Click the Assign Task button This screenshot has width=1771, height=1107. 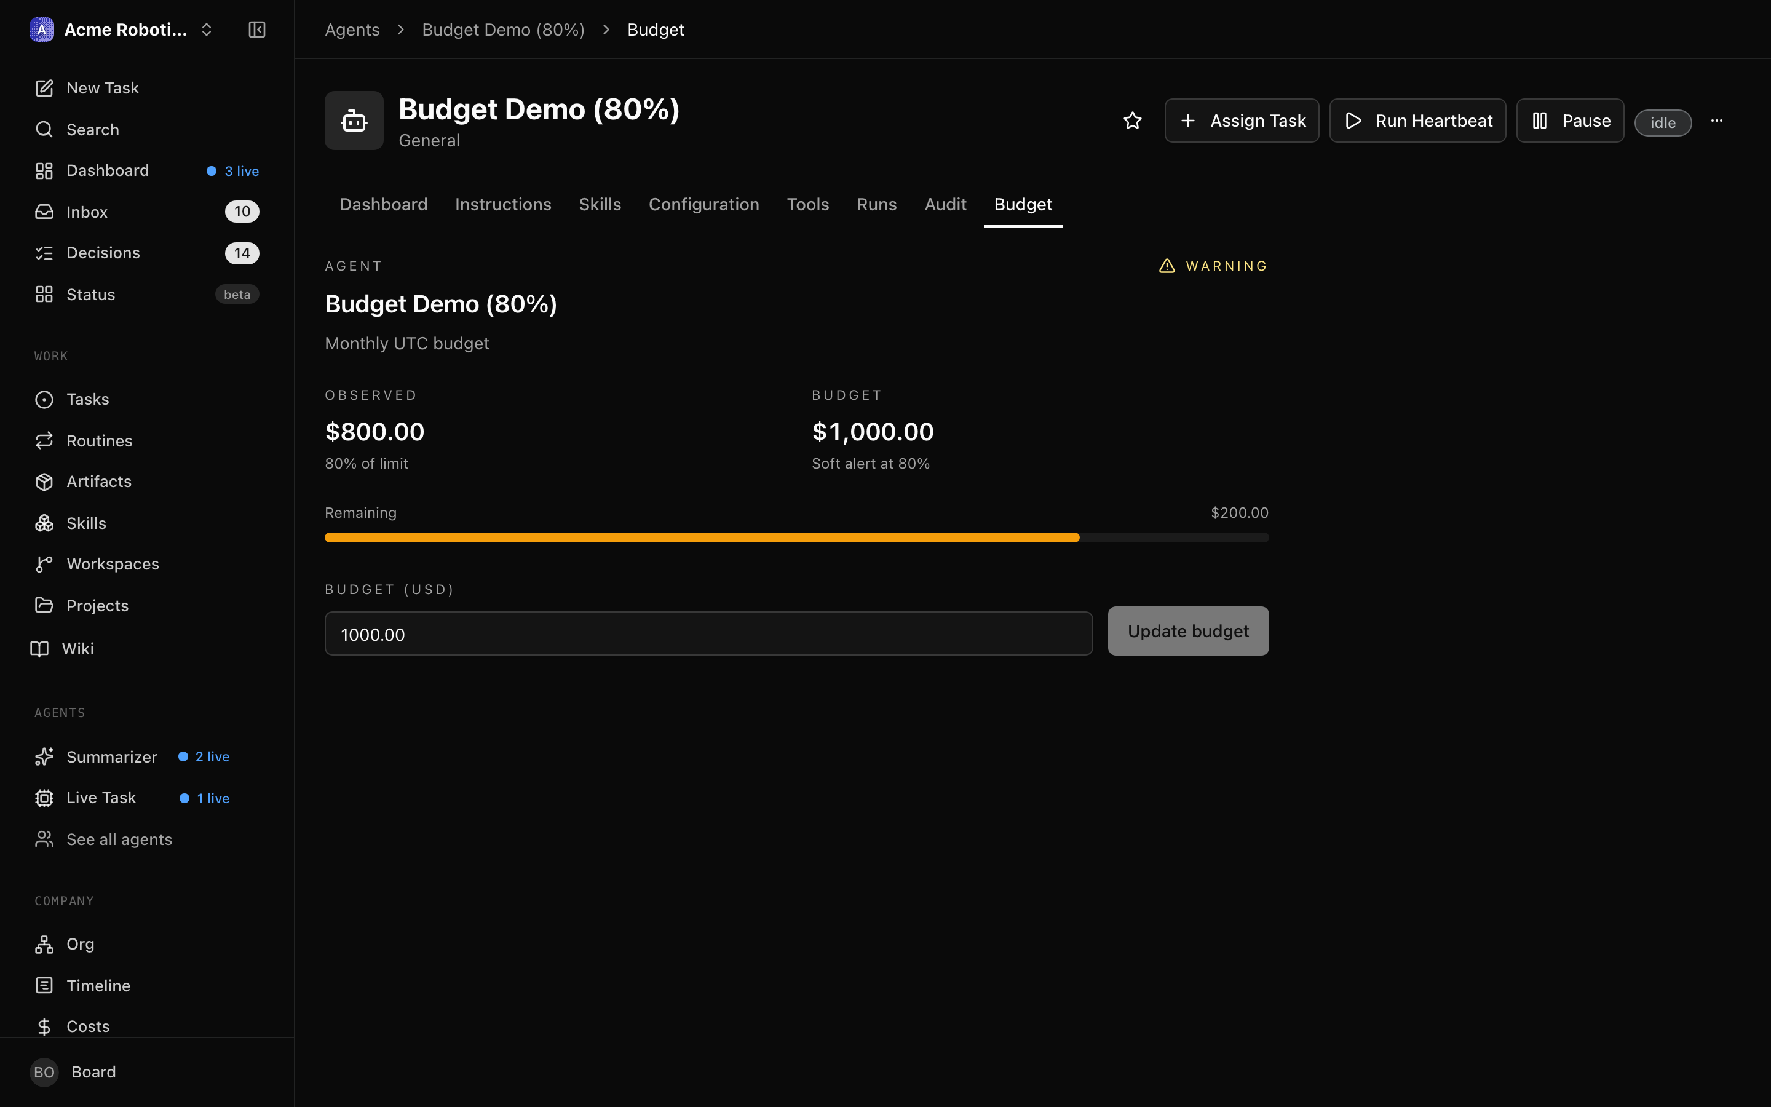(1241, 121)
